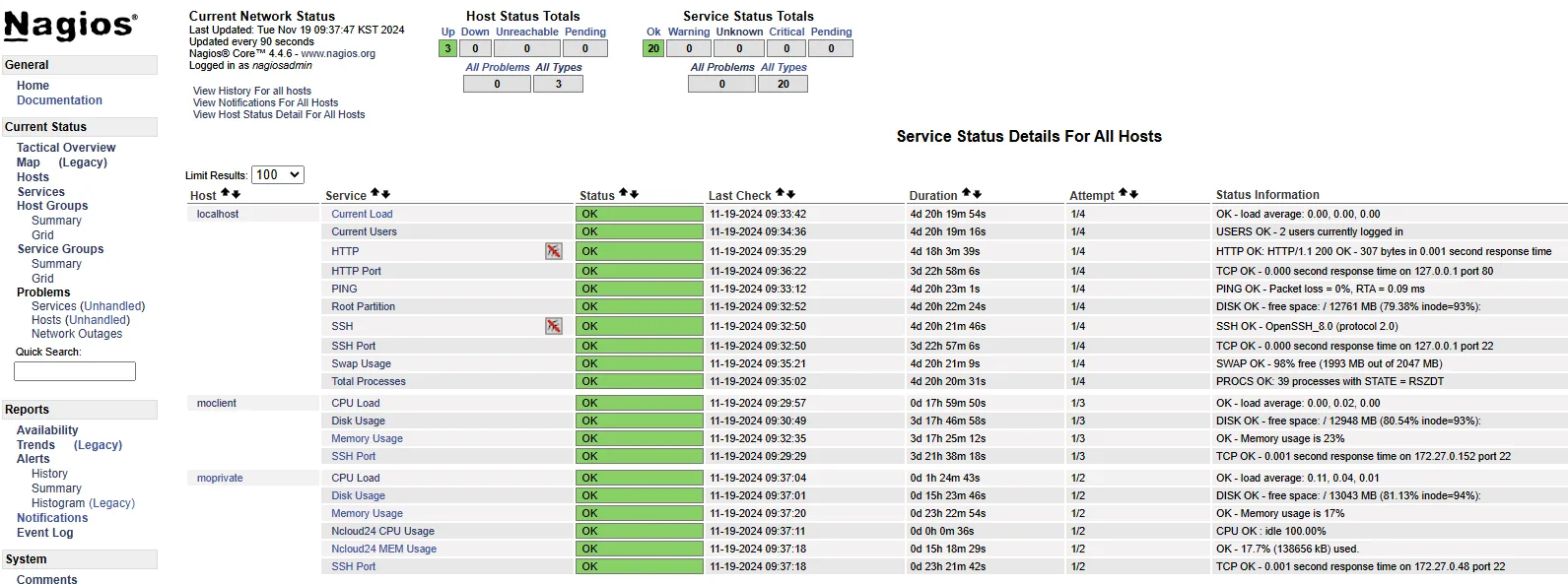Viewport: 1568px width, 584px height.
Task: Open Services (Unhandled) under Problems
Action: click(x=88, y=306)
